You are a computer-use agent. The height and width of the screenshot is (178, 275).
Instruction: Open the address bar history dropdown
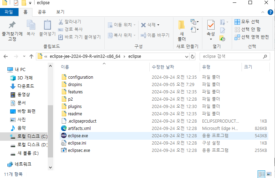click(x=187, y=56)
